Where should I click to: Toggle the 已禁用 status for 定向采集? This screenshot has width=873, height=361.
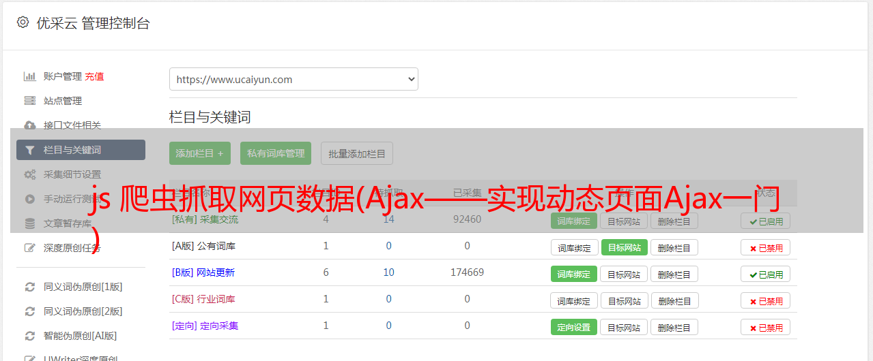pos(766,328)
